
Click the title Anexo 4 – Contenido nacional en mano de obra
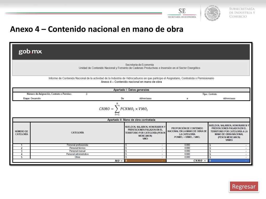pos(97,29)
